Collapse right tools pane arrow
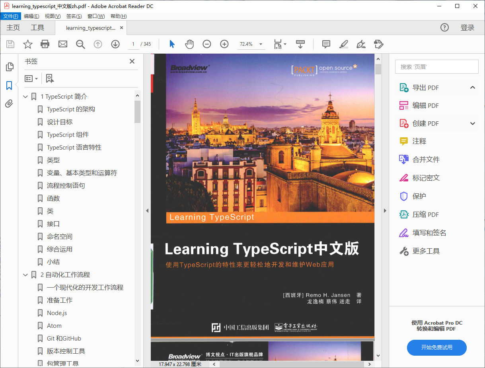 [385, 210]
